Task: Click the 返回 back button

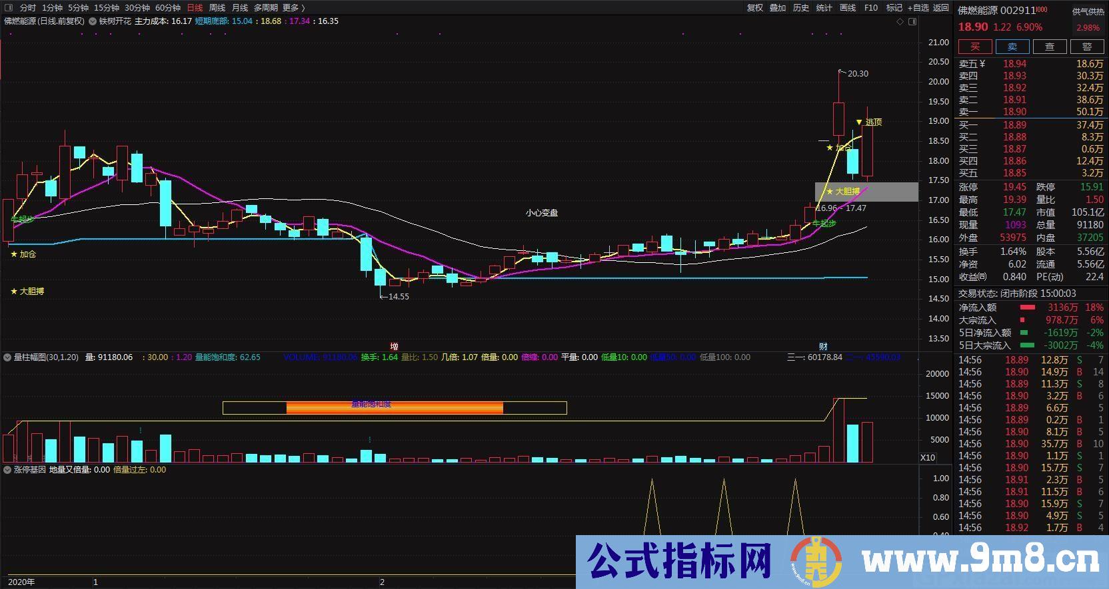Action: [940, 8]
